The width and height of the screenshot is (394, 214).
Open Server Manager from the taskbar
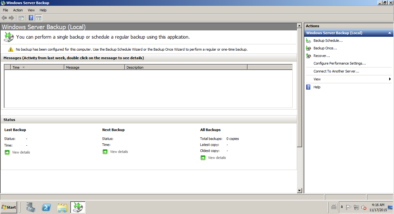[x=31, y=207]
